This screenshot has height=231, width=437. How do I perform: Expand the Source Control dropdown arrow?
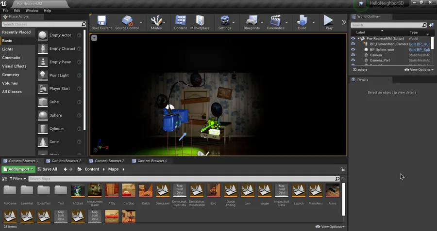click(x=141, y=22)
